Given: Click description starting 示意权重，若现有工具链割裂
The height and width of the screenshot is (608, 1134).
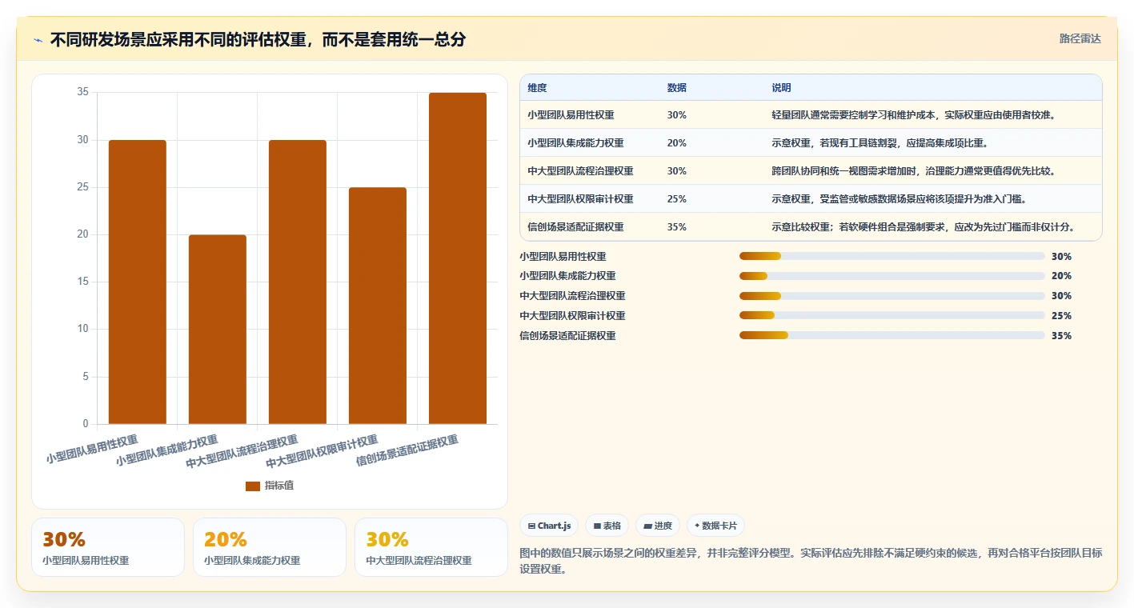Looking at the screenshot, I should click(x=880, y=143).
